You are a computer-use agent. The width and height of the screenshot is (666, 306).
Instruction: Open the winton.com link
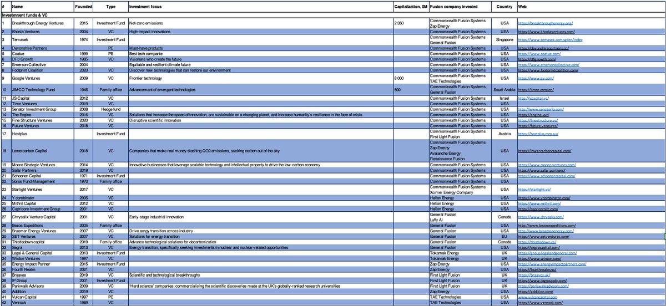[538, 258]
